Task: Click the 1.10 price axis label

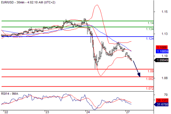Action: point(165,56)
